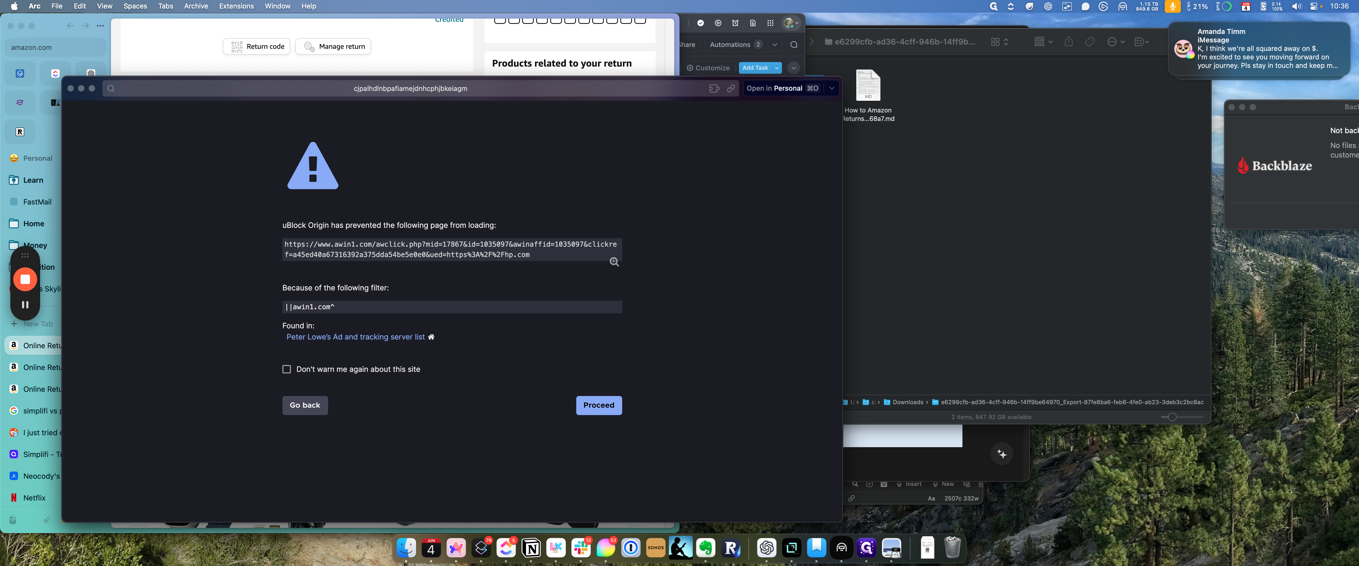This screenshot has height=566, width=1359.
Task: Click the Return code button on Amazon page
Action: [256, 46]
